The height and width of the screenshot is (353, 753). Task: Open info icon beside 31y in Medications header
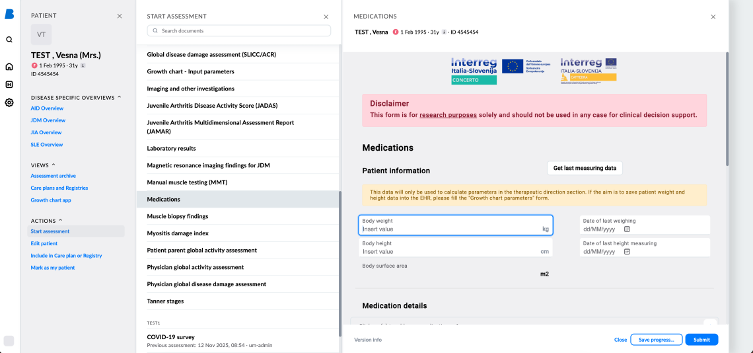445,32
